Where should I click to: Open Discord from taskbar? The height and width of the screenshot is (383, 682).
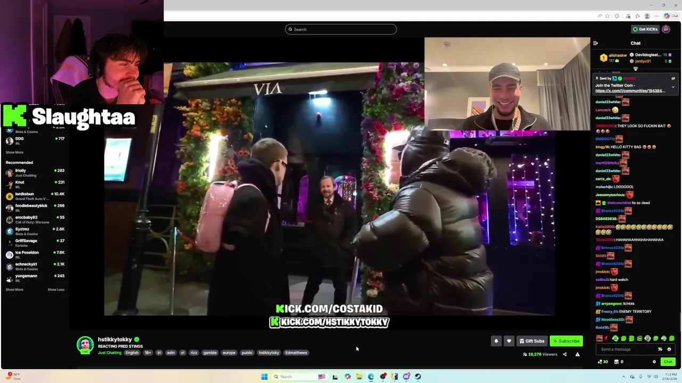click(406, 377)
